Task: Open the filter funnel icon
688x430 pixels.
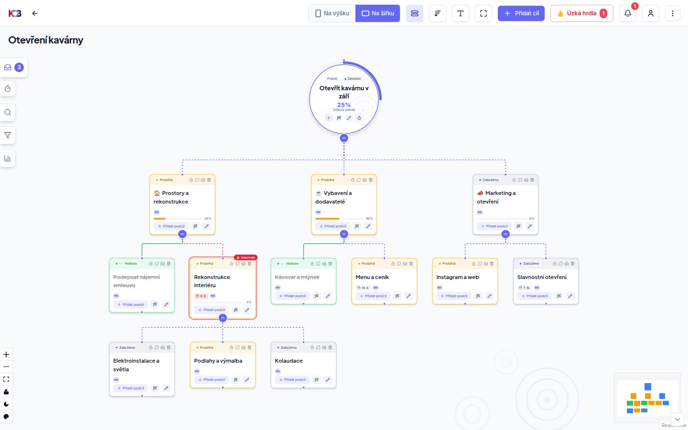Action: 8,135
